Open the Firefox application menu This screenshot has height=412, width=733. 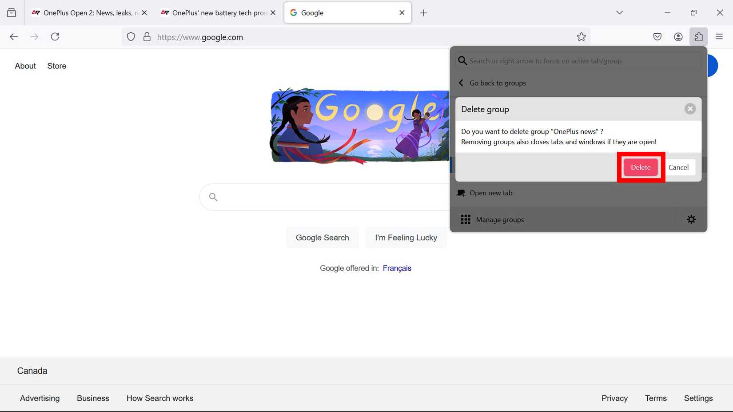[719, 37]
